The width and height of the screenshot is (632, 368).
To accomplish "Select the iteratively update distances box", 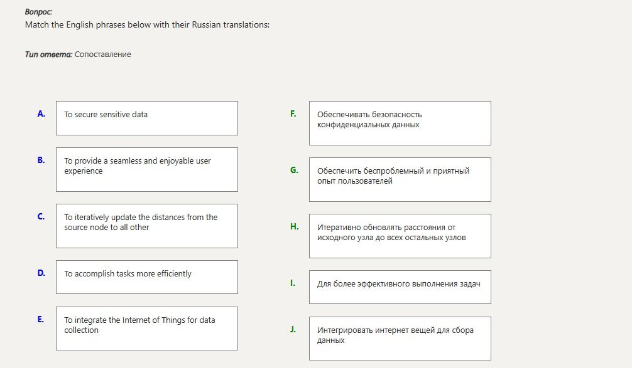I will point(147,226).
